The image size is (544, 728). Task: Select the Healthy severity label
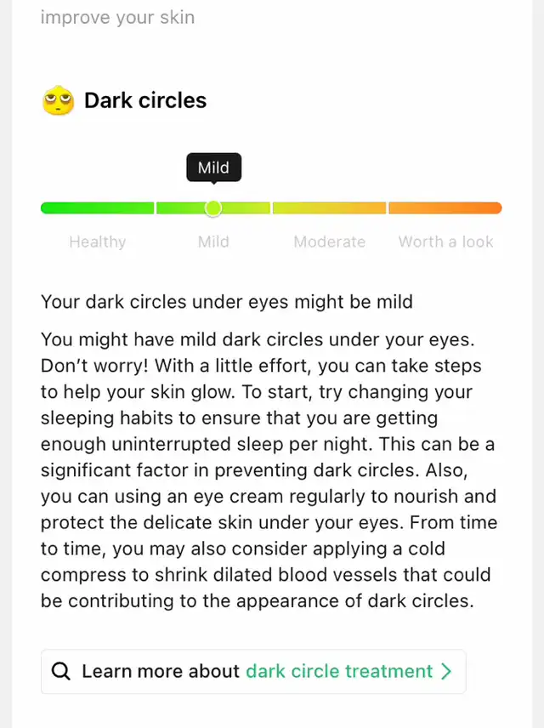pyautogui.click(x=98, y=242)
